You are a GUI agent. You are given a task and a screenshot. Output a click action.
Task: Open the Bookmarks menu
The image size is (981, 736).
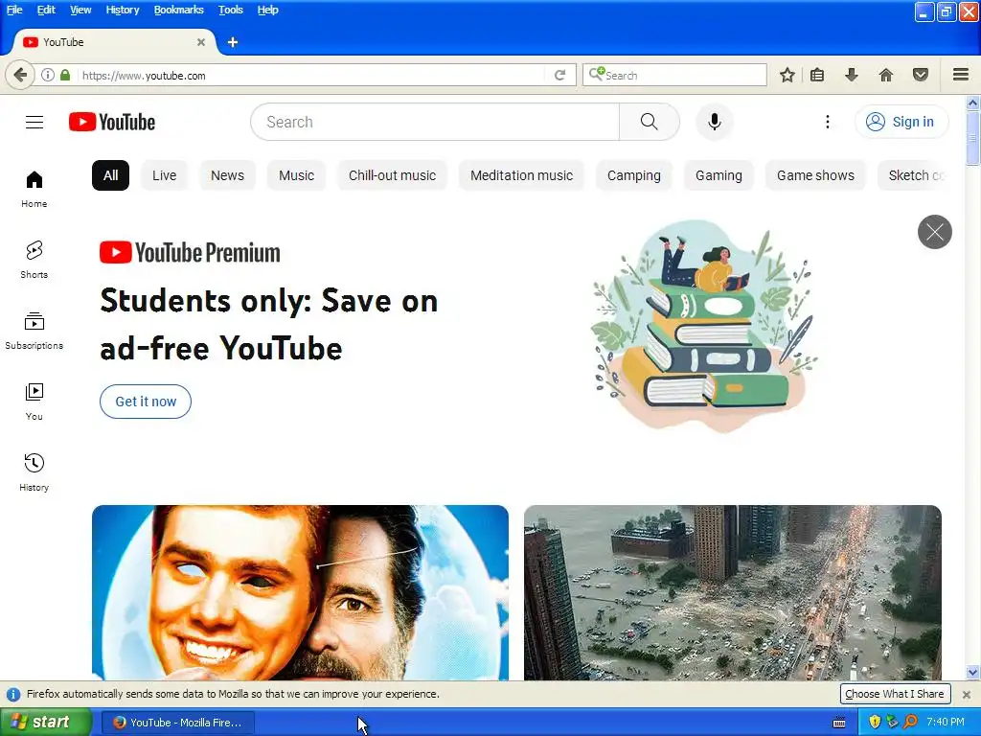point(178,10)
